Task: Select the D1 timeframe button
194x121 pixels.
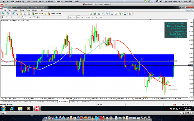Action: 93,17
